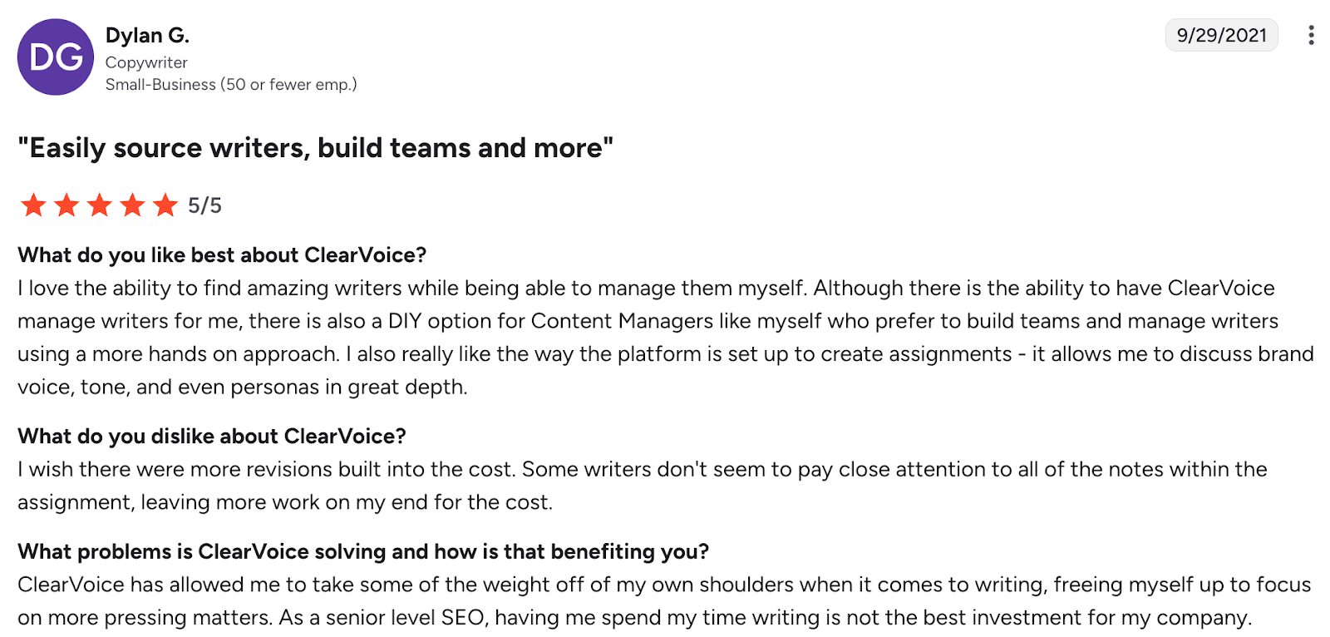Click the third orange rating star
Viewport: 1330px width, 637px height.
pos(100,205)
